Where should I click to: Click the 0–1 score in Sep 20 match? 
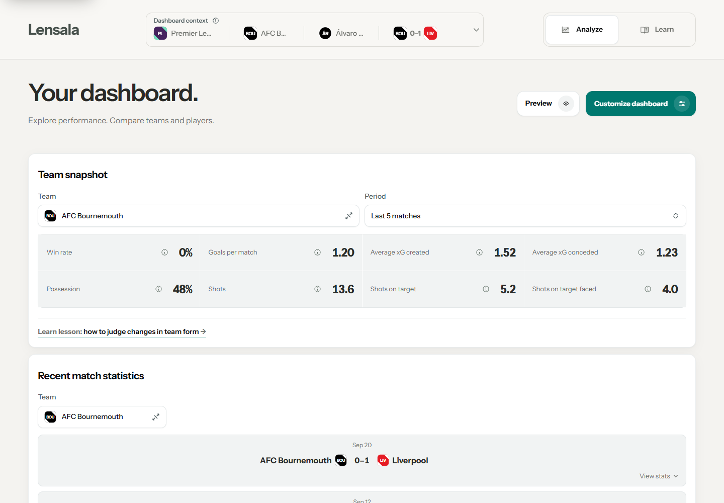point(362,460)
